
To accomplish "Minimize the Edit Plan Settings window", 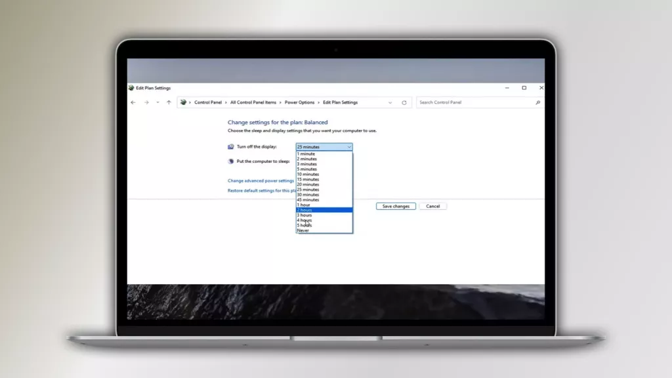I will click(x=507, y=88).
